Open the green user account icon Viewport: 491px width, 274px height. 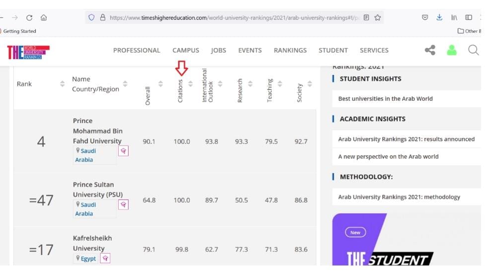(451, 50)
